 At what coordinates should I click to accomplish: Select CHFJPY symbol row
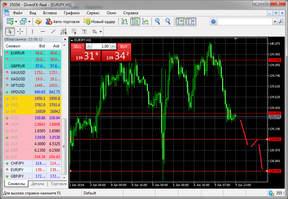pos(32,163)
